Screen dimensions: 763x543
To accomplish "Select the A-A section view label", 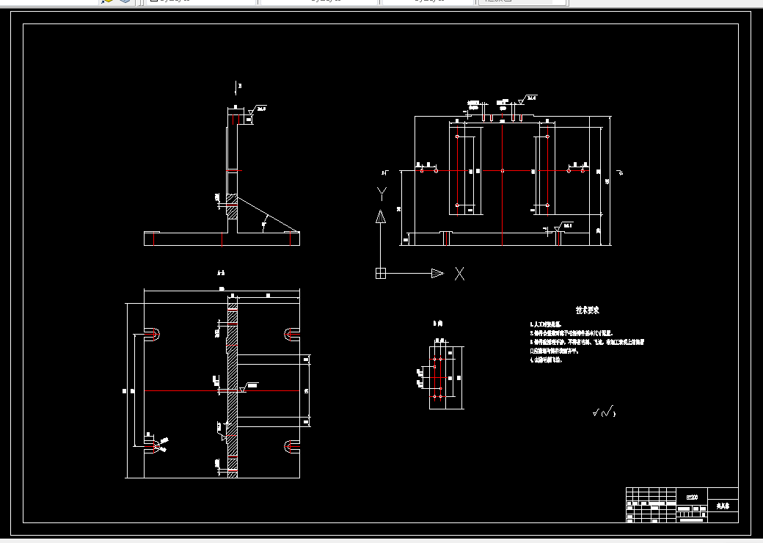I will [221, 273].
